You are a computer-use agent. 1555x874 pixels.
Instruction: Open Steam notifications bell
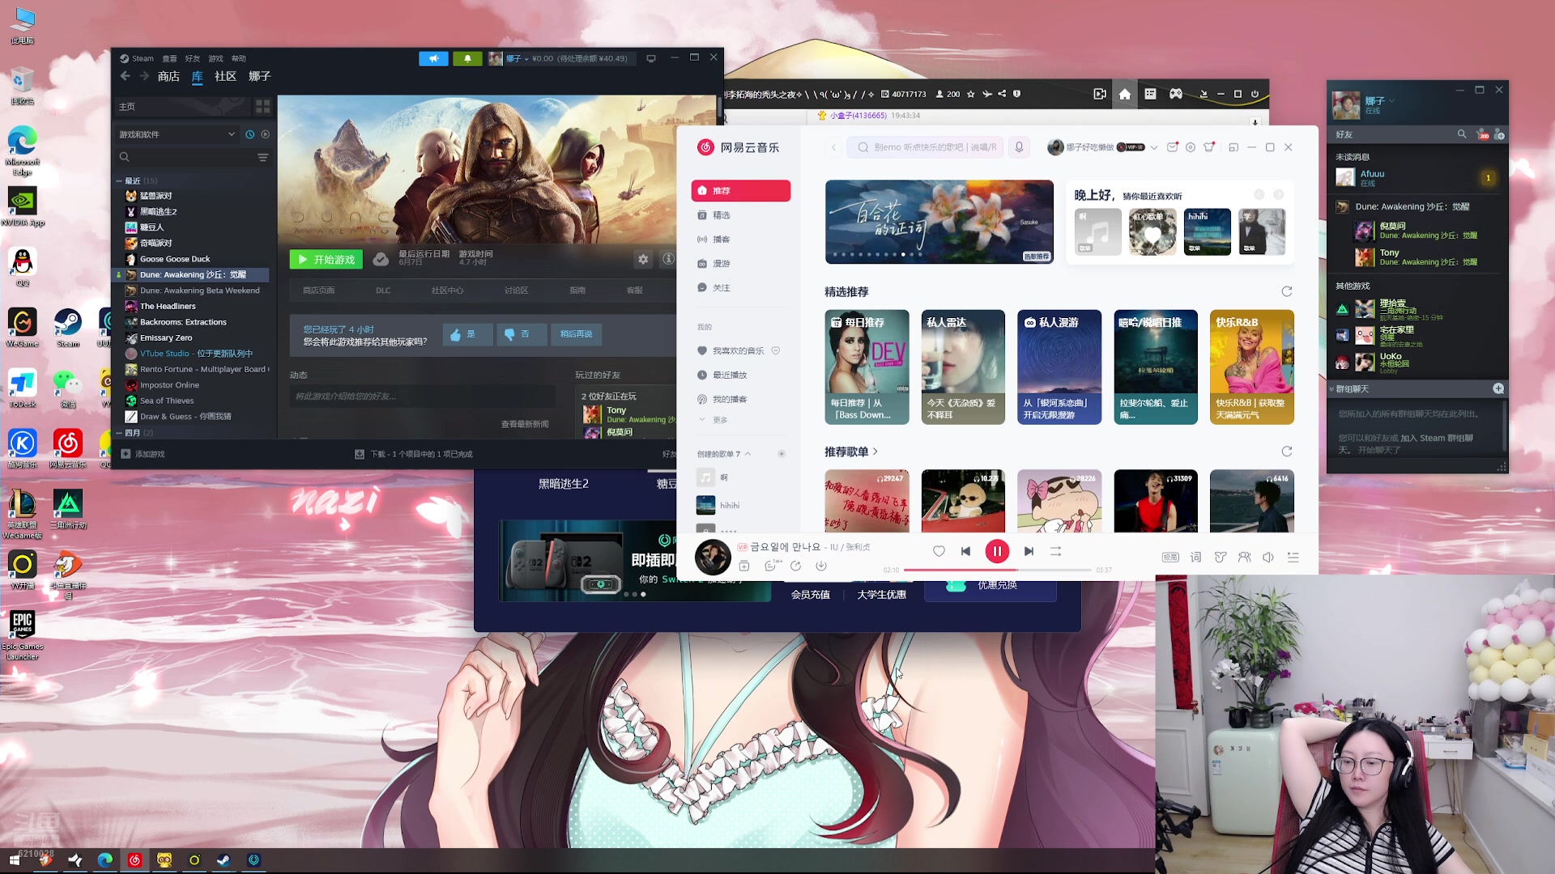pos(467,58)
